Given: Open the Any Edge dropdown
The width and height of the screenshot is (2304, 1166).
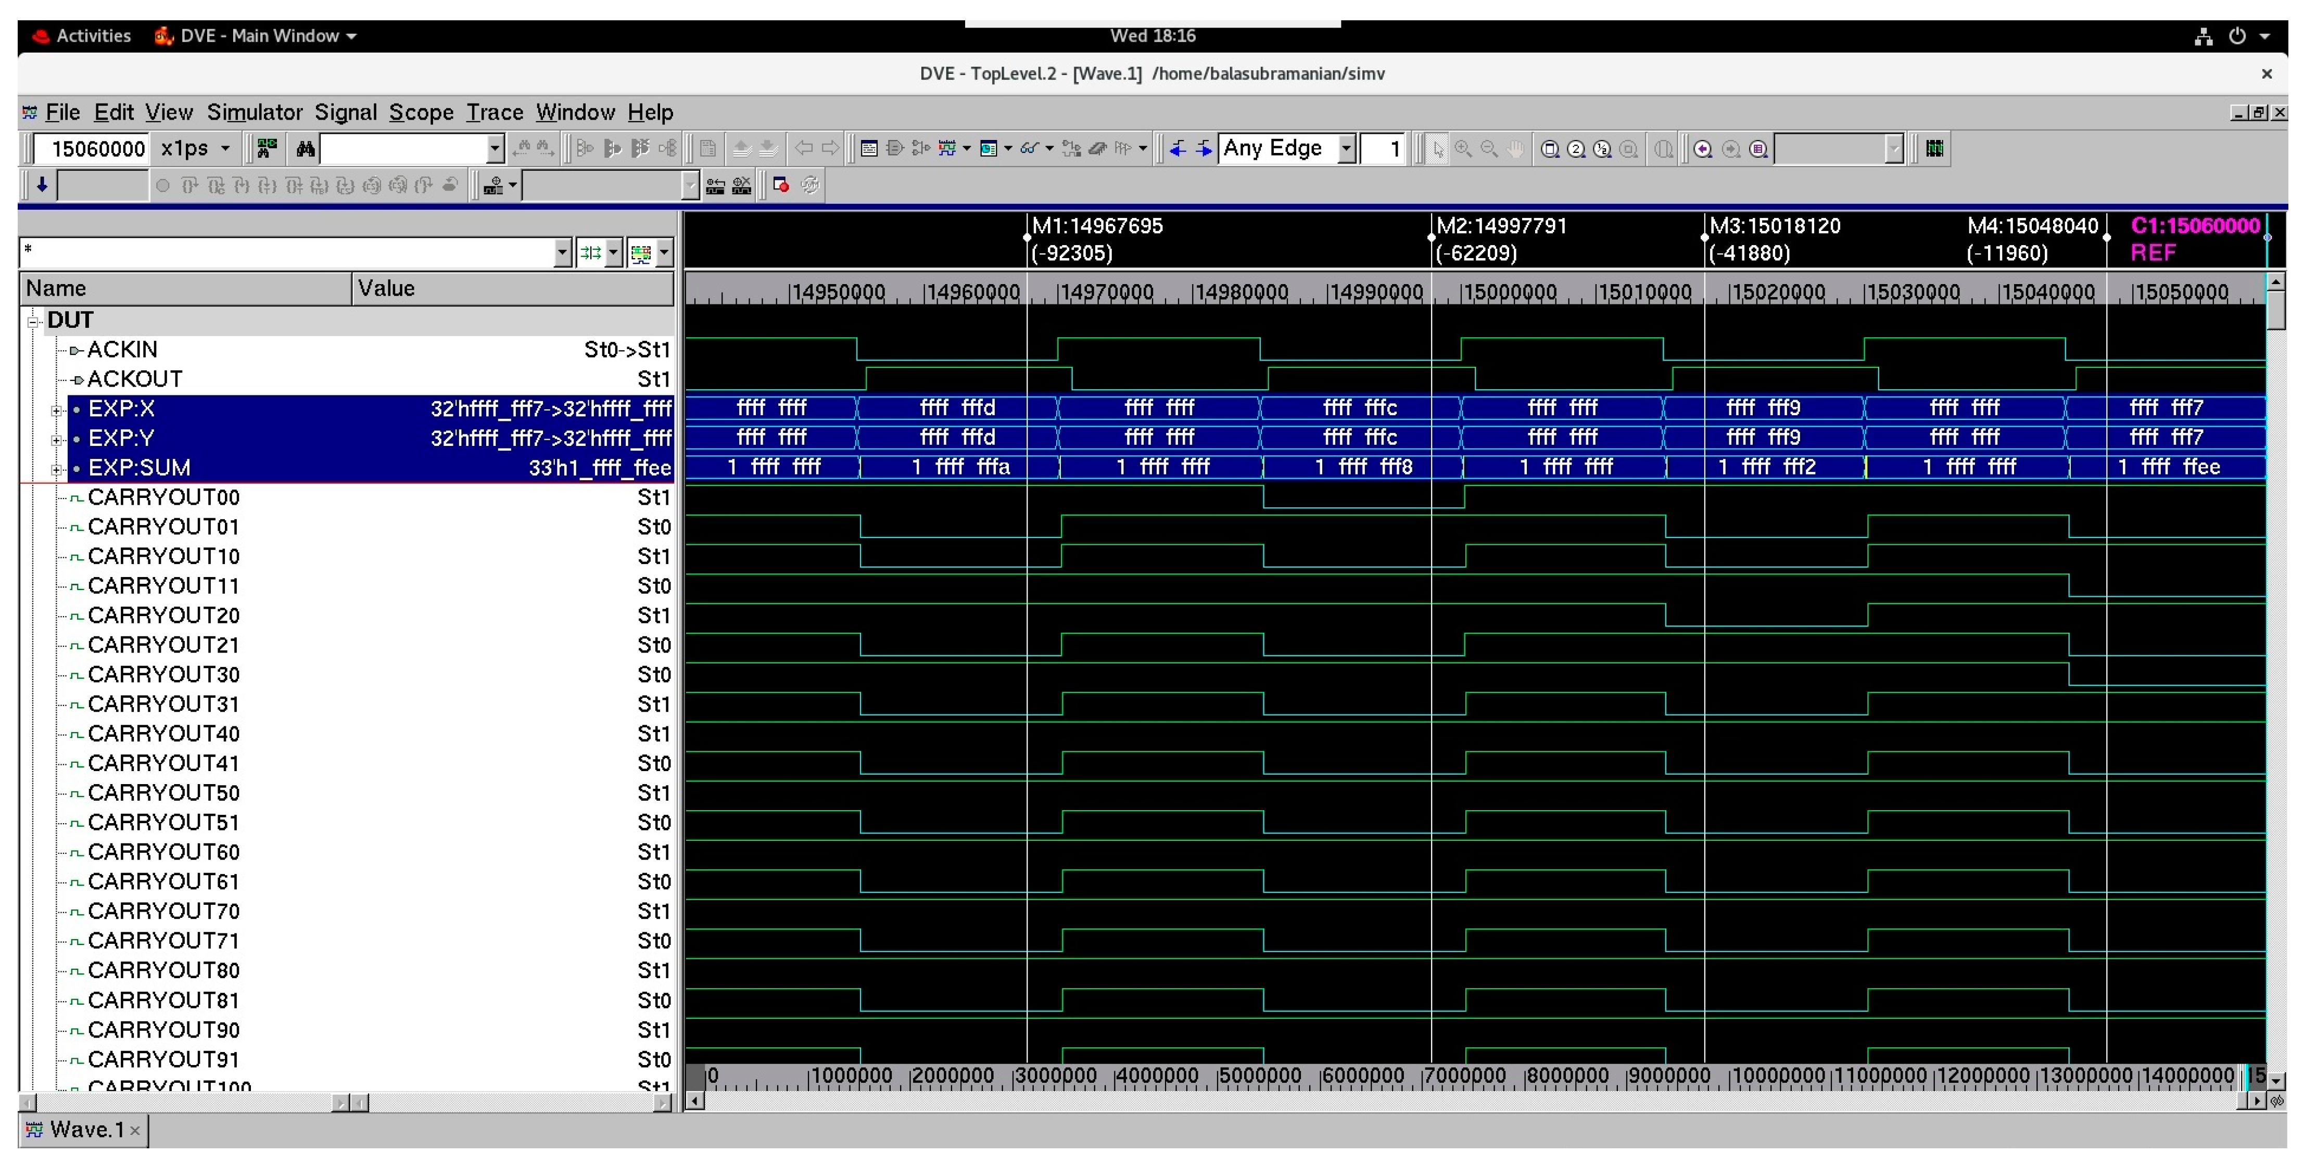Looking at the screenshot, I should click(1346, 148).
